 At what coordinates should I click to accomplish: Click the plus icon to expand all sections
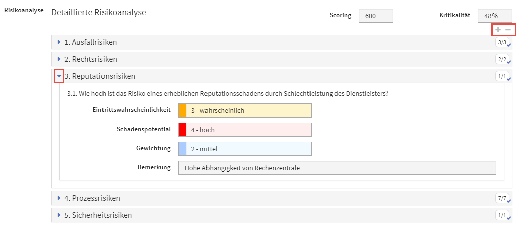pyautogui.click(x=498, y=30)
